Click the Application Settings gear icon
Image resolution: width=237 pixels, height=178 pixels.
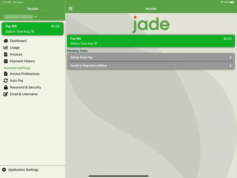point(4,170)
